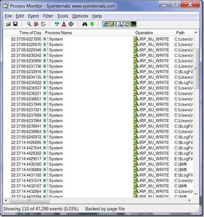This screenshot has width=204, height=217.
Task: Click the vertical scrollbar down arrow
Action: [x=196, y=194]
